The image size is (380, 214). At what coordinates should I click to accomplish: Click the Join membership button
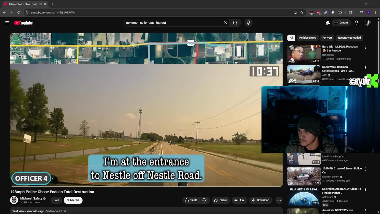56,200
